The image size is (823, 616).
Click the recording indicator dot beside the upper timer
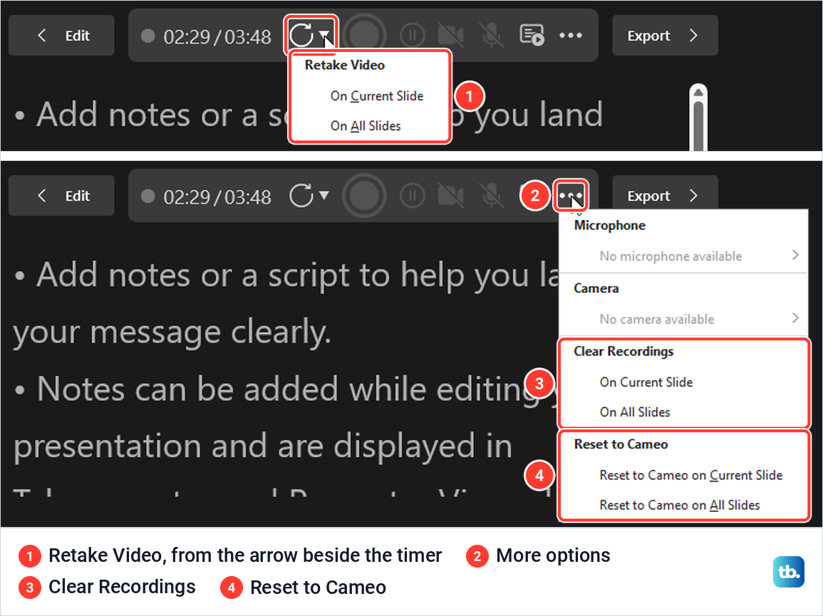tap(148, 36)
